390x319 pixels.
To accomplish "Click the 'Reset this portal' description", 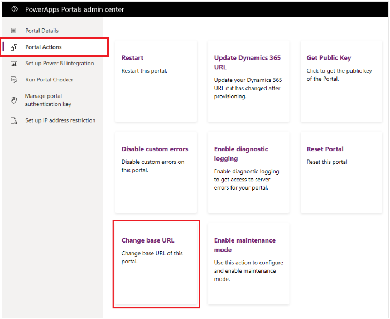I will [x=327, y=162].
